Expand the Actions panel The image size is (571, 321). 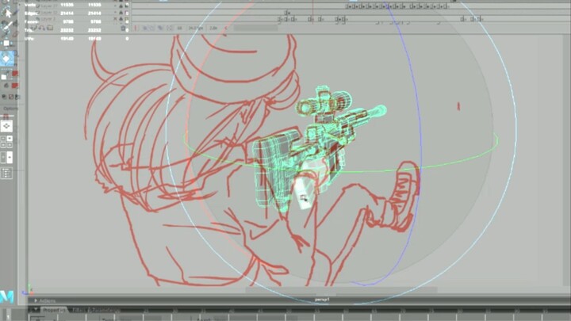[36, 300]
